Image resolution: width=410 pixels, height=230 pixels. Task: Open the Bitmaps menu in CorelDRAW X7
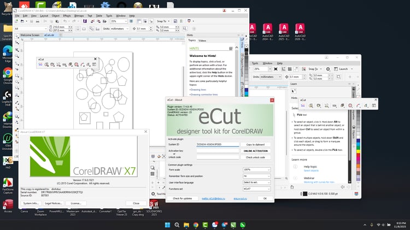[79, 16]
